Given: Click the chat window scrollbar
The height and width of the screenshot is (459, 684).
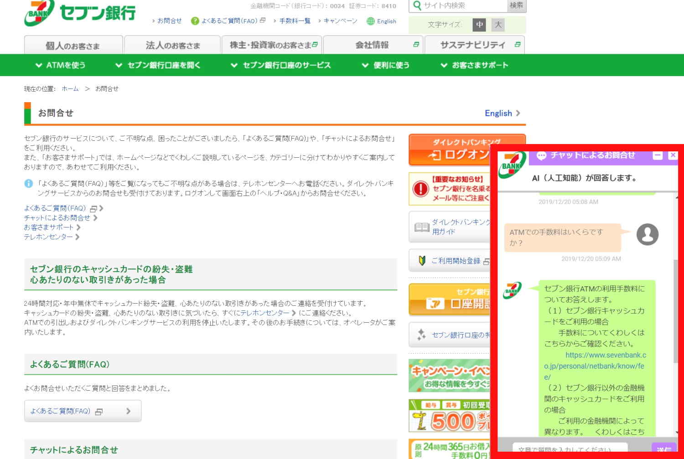Looking at the screenshot, I should click(x=675, y=311).
